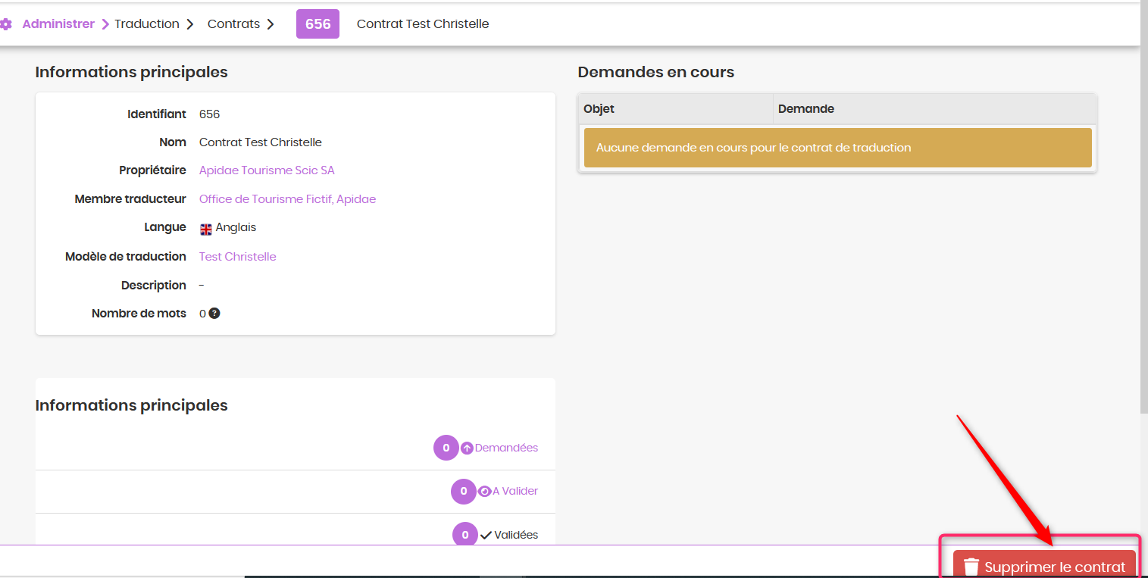Image resolution: width=1148 pixels, height=578 pixels.
Task: Open the Administrer breadcrumb link
Action: point(58,24)
